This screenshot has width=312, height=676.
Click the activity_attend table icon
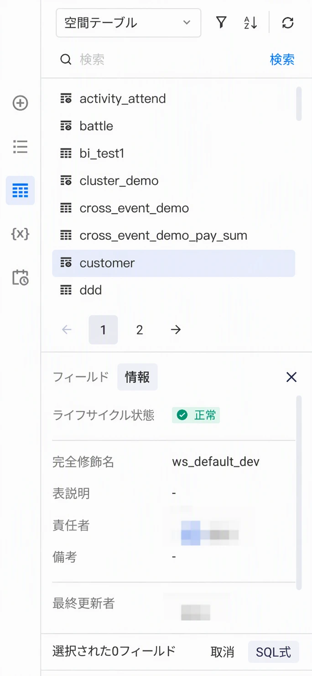[66, 98]
